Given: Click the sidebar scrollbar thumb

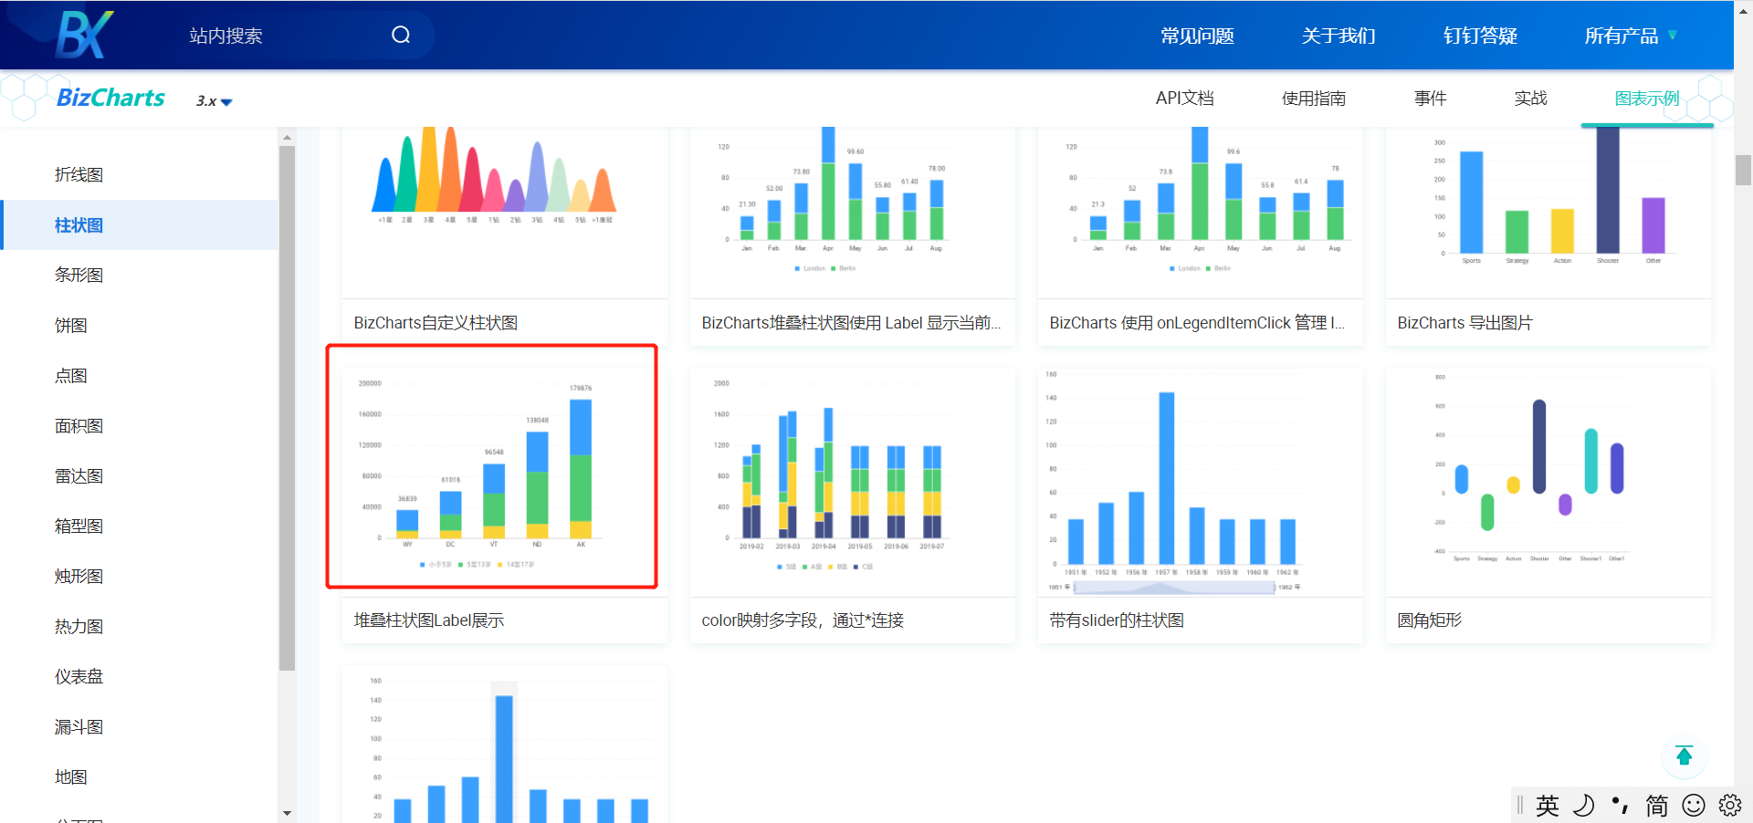Looking at the screenshot, I should click(287, 408).
